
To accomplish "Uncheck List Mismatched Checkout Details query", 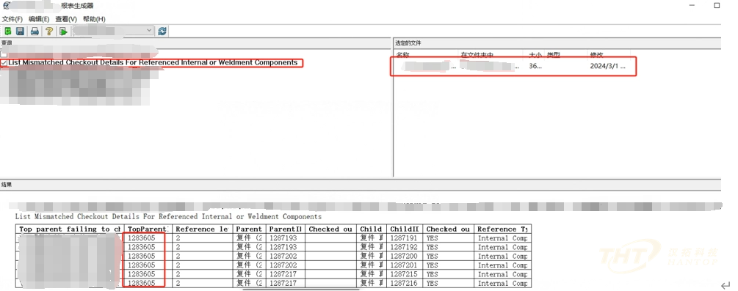I will click(4, 63).
